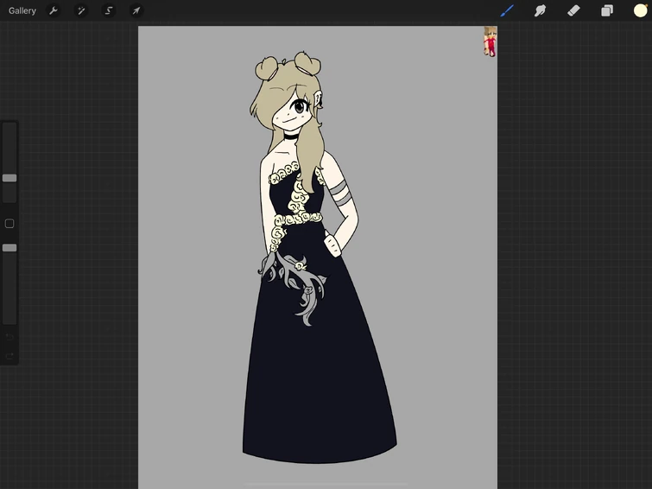Viewport: 652px width, 489px height.
Task: Activate the Transform arrow tool
Action: (x=136, y=11)
